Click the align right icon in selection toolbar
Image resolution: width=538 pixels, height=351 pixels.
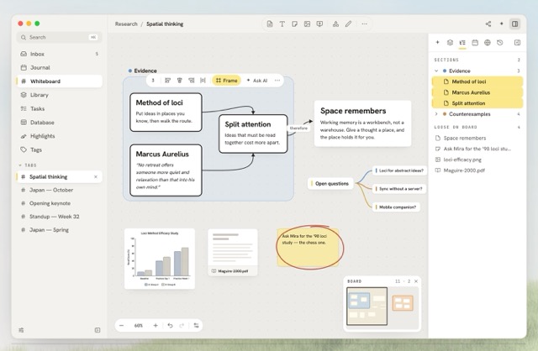191,81
